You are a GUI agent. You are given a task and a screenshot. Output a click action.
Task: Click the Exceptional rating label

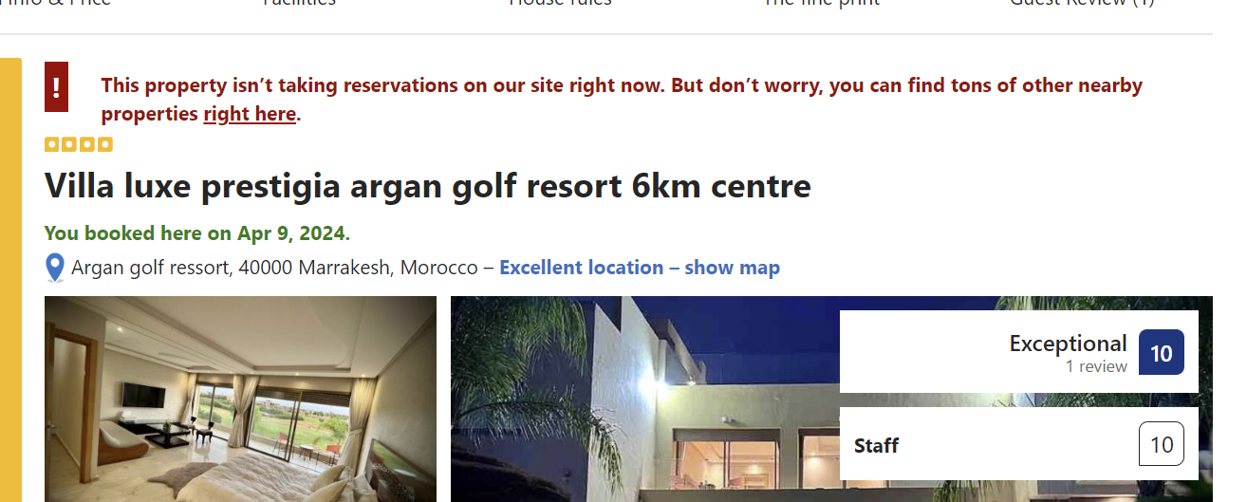pos(1068,343)
